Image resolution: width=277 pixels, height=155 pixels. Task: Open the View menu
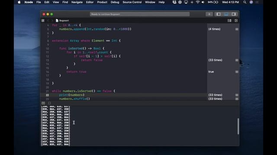point(56,2)
